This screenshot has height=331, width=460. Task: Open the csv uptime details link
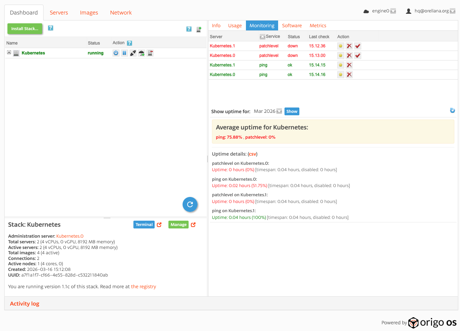tap(252, 154)
